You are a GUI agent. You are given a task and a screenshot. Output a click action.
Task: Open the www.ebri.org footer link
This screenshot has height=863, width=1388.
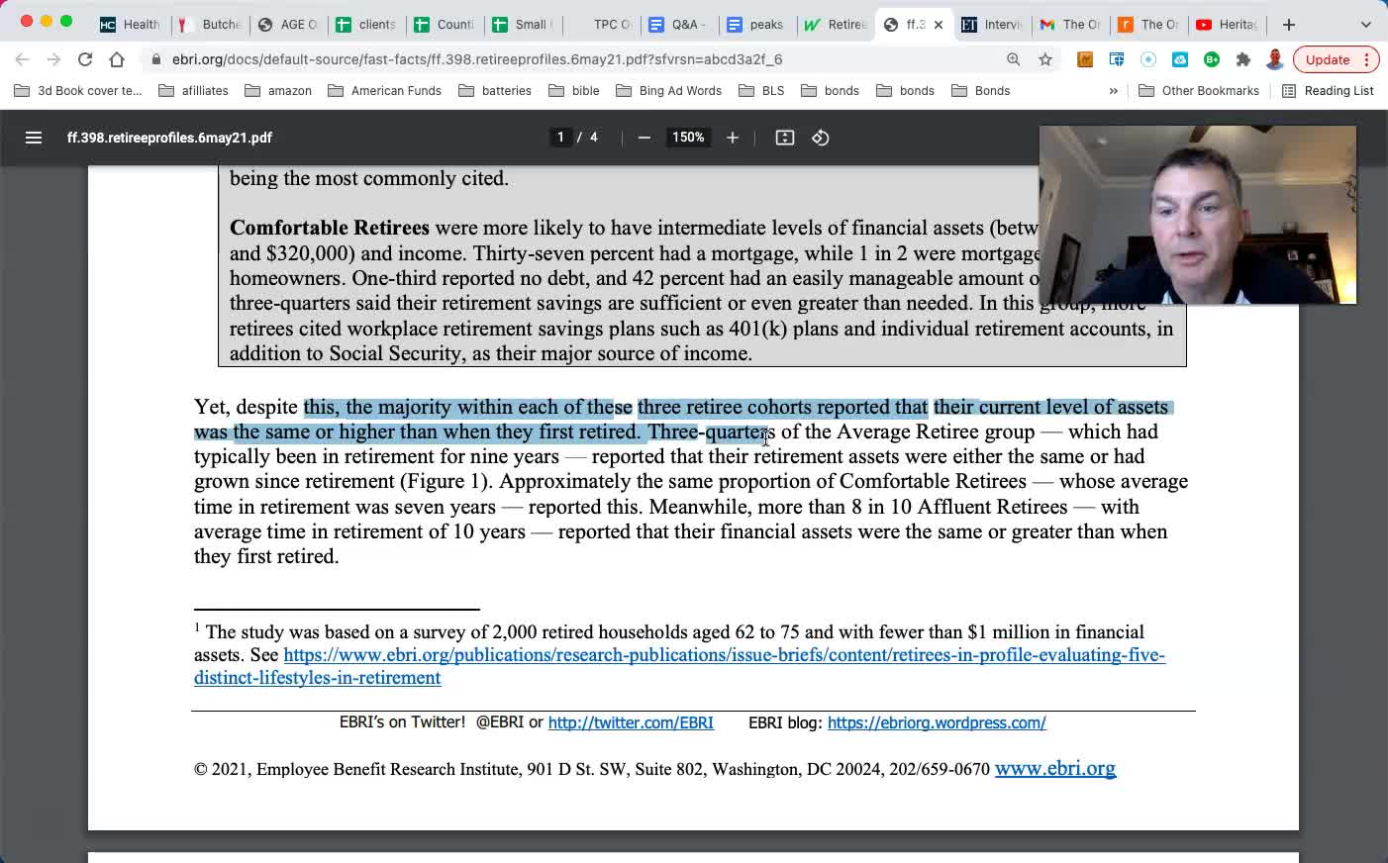tap(1055, 768)
